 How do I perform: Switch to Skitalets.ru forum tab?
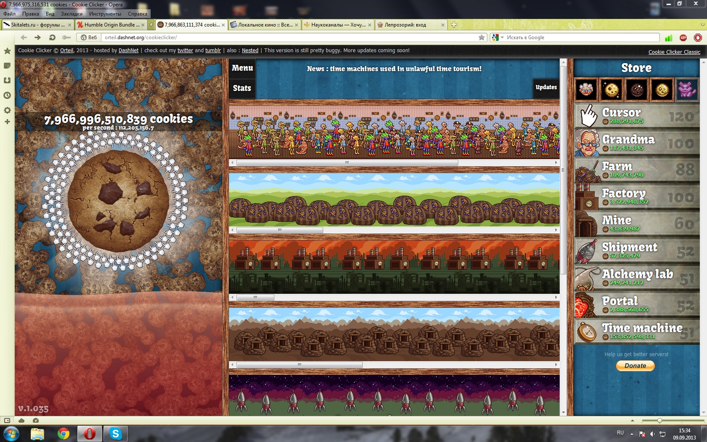[x=37, y=25]
